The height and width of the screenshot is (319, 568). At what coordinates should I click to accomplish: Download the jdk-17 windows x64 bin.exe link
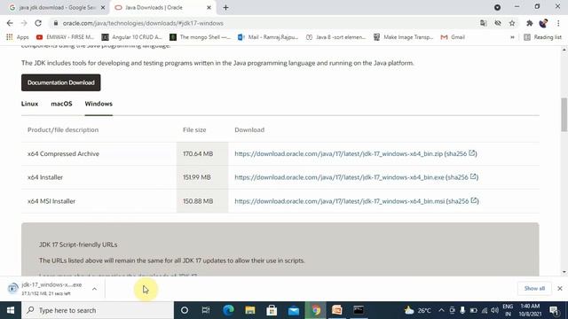339,177
